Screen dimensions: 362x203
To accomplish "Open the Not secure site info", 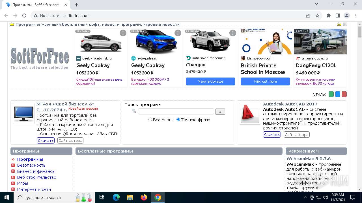I will [46, 16].
